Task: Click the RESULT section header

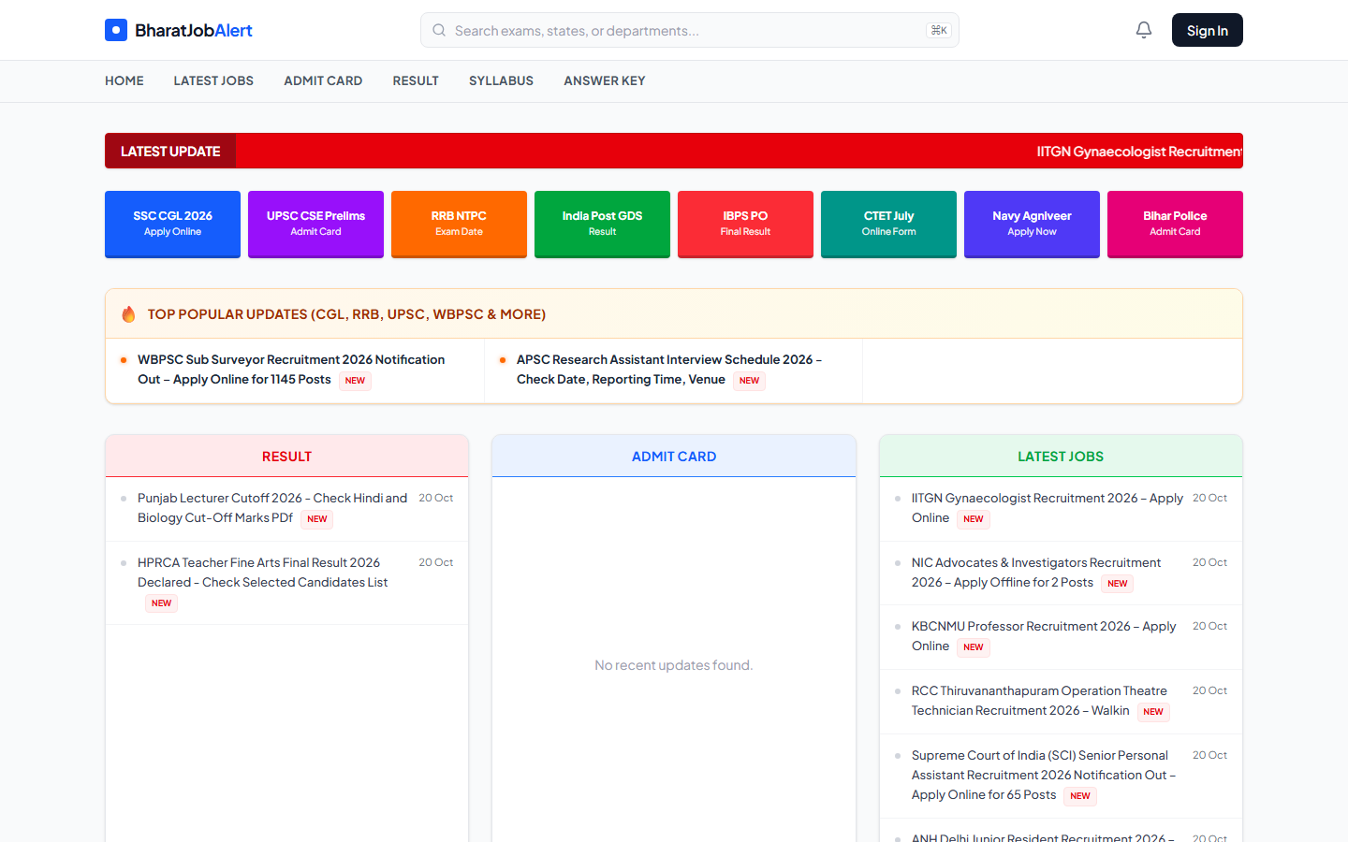Action: tap(286, 457)
